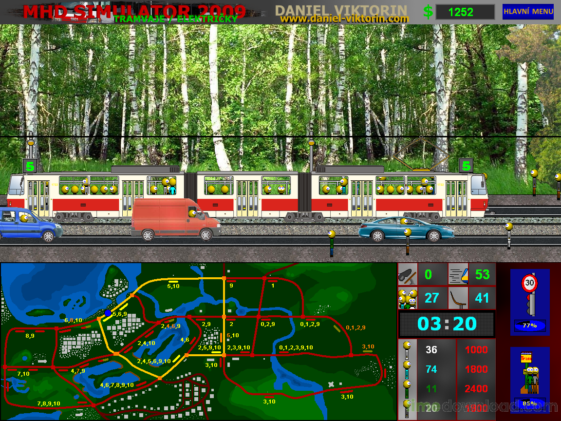Select the 30 speed limit sign icon
Screen dimensions: 561x421
point(529,283)
